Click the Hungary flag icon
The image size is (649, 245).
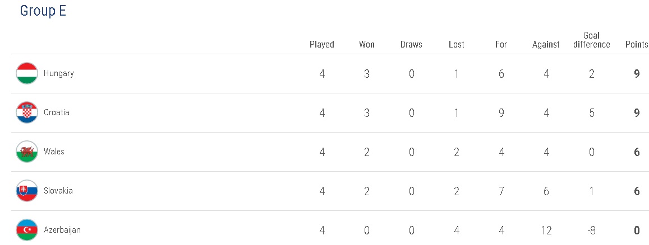[27, 74]
